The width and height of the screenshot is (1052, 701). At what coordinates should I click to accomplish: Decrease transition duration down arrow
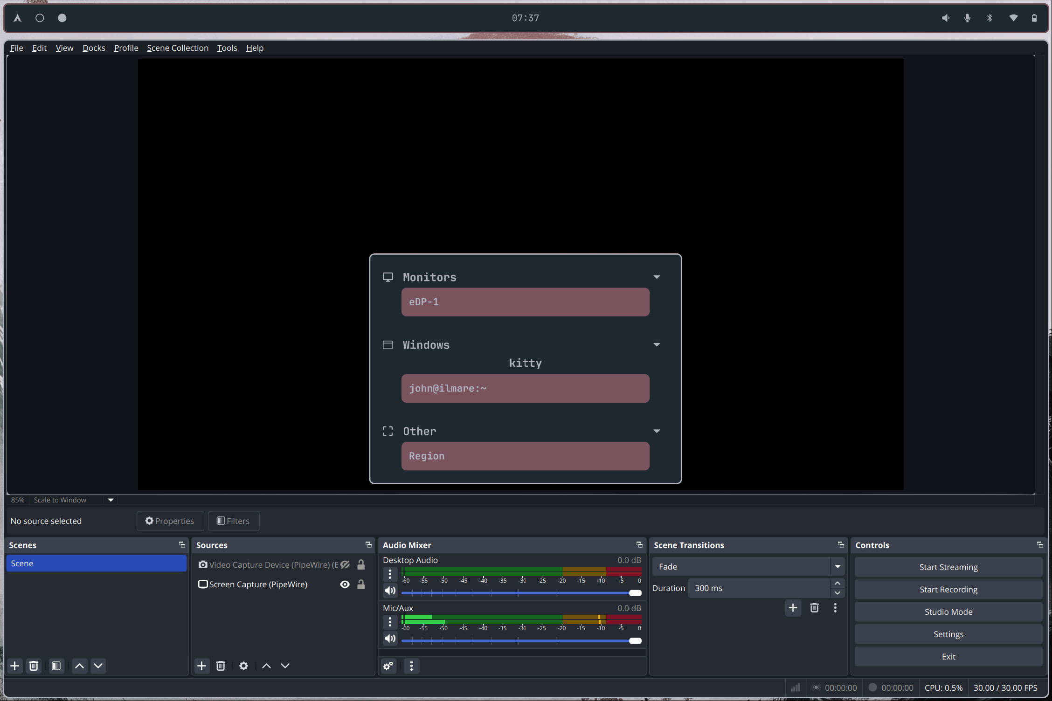pos(837,593)
